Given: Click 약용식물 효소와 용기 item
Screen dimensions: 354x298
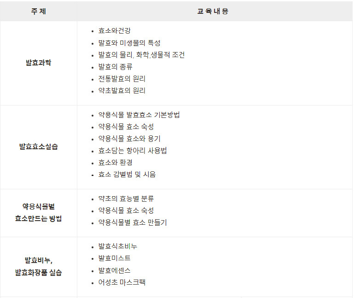Looking at the screenshot, I should point(129,139).
